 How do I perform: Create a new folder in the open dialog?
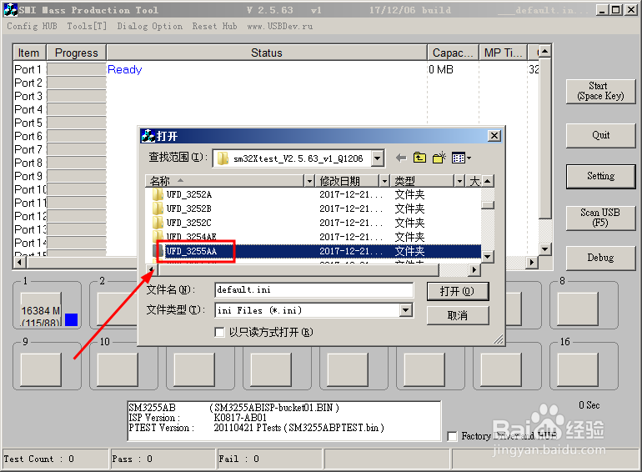(439, 158)
